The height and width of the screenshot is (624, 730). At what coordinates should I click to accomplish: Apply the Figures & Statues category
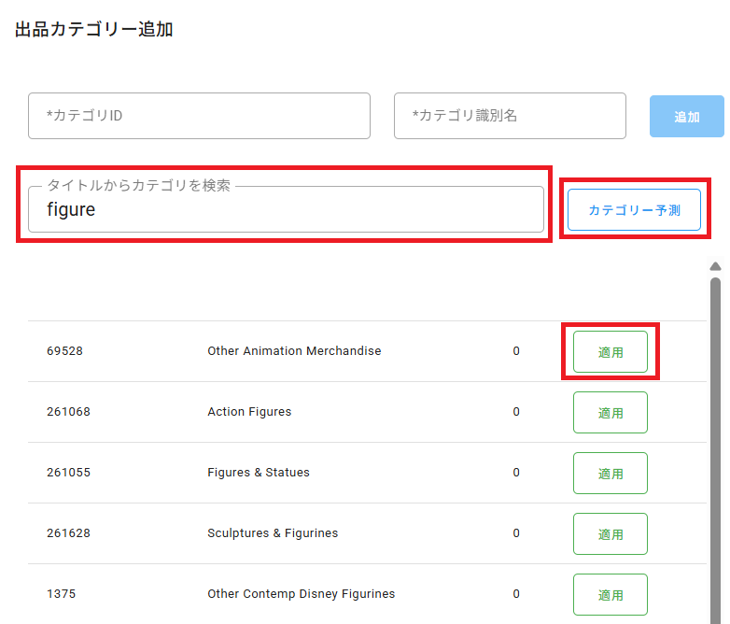(611, 473)
